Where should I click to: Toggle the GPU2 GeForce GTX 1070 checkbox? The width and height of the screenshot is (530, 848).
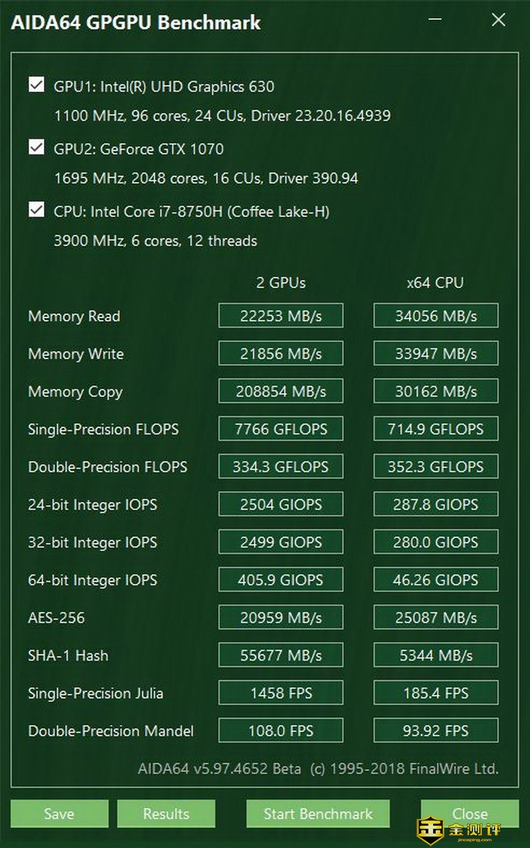click(36, 147)
